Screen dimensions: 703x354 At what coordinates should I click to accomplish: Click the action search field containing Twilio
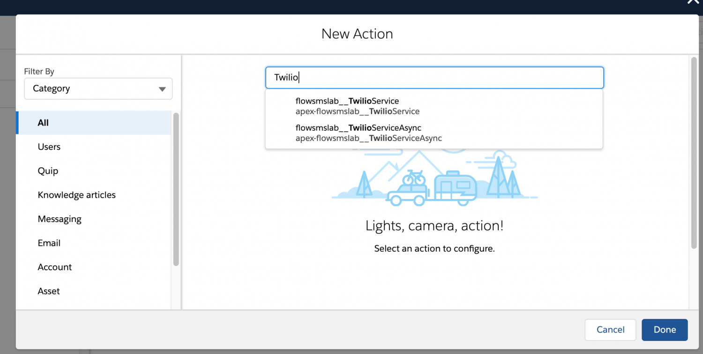(x=434, y=78)
